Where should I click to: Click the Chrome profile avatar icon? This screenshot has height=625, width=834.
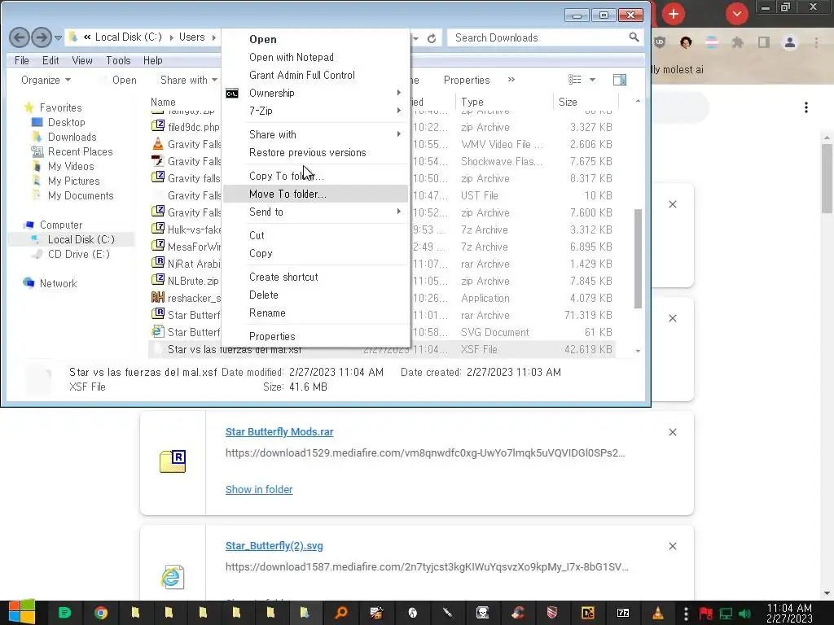pyautogui.click(x=790, y=42)
